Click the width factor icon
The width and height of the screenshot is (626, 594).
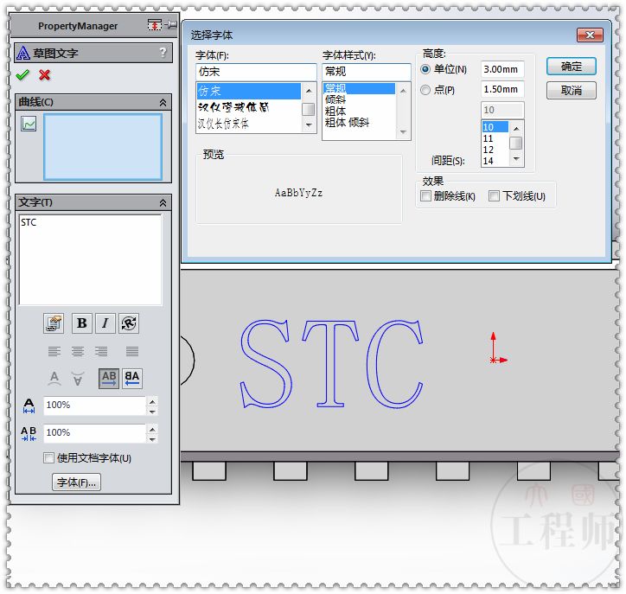(x=29, y=406)
